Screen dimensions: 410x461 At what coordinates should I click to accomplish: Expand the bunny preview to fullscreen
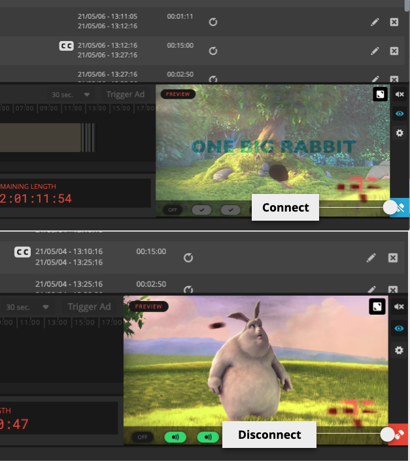pyautogui.click(x=377, y=306)
